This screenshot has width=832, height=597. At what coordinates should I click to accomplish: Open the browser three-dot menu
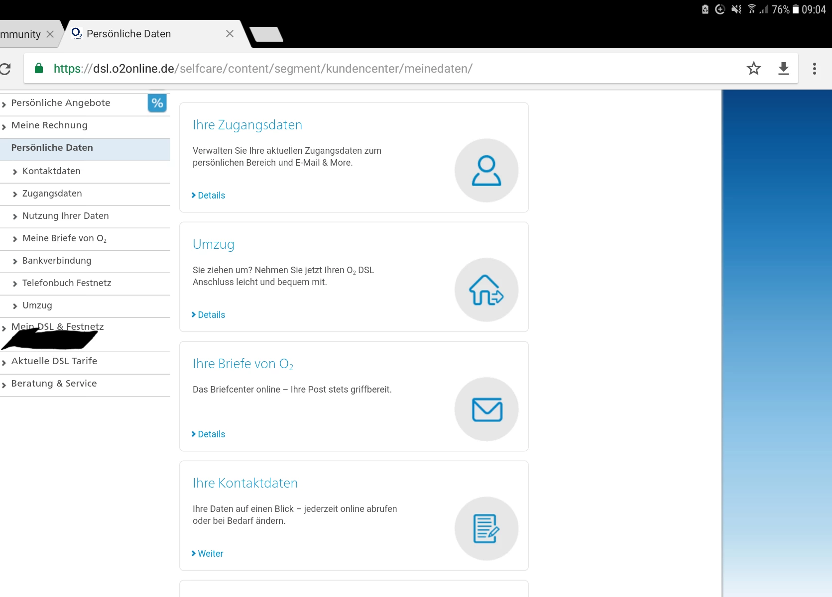(815, 68)
